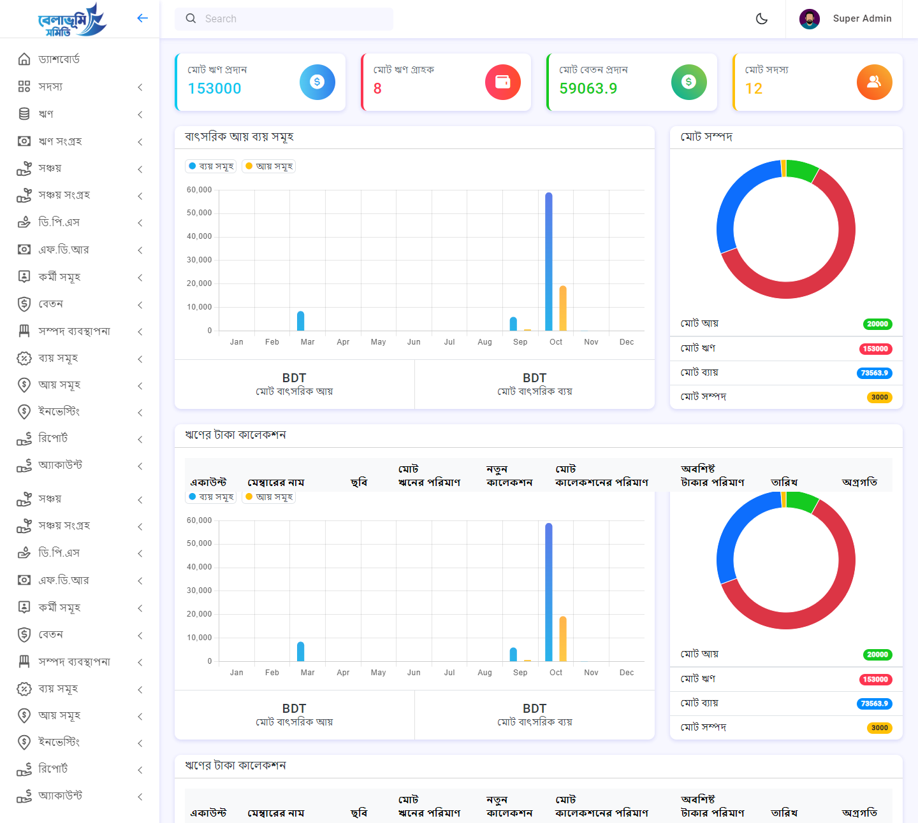Click the upper সম্পদ ব্যবস্থাপনা chair icon
The width and height of the screenshot is (918, 823).
coord(24,331)
